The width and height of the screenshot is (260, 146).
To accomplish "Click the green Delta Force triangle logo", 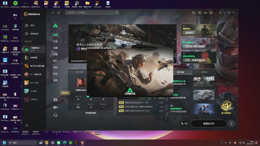I will click(x=55, y=26).
